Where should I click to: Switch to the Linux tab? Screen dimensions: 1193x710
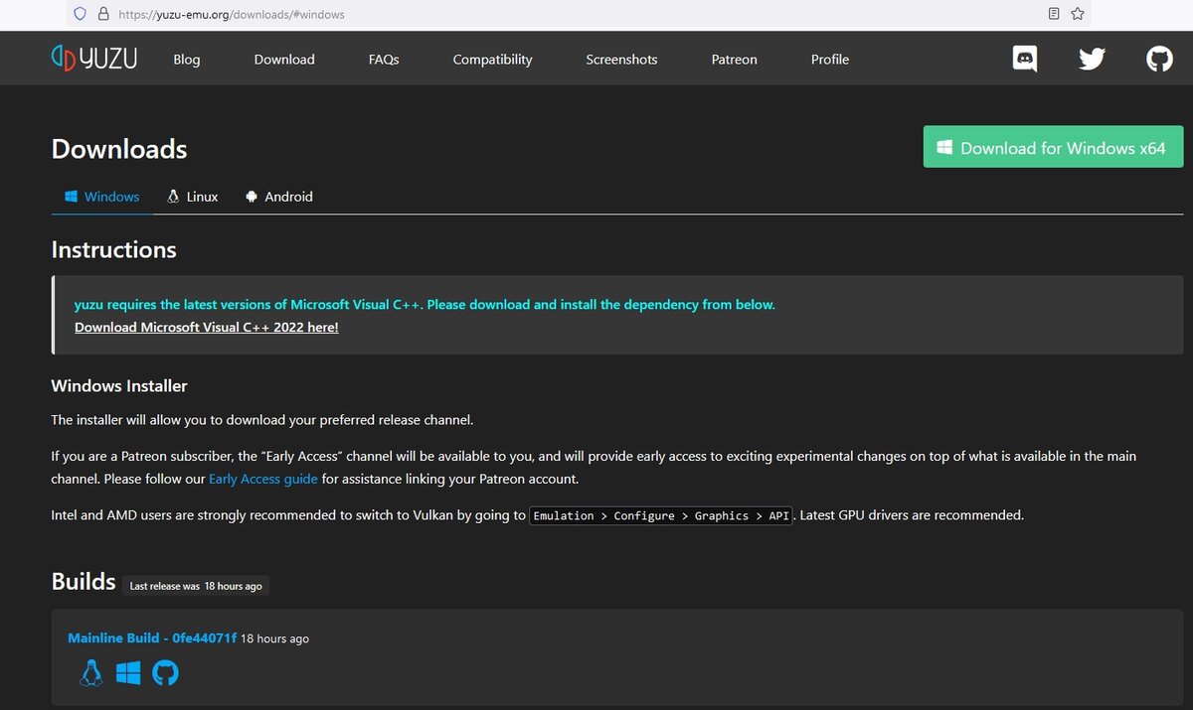click(193, 197)
